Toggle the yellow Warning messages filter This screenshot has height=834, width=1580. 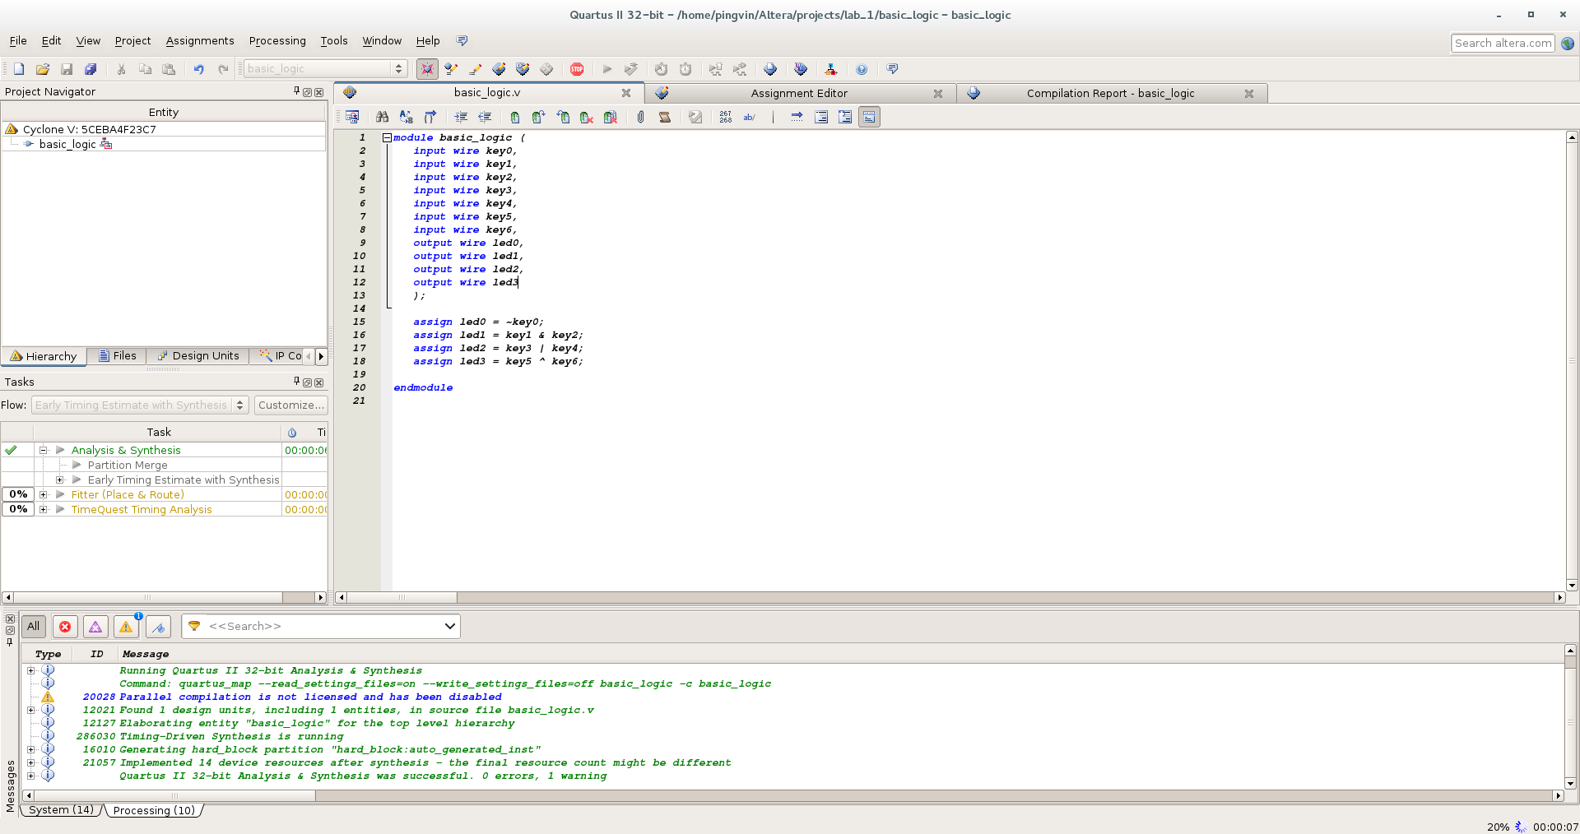(x=126, y=626)
